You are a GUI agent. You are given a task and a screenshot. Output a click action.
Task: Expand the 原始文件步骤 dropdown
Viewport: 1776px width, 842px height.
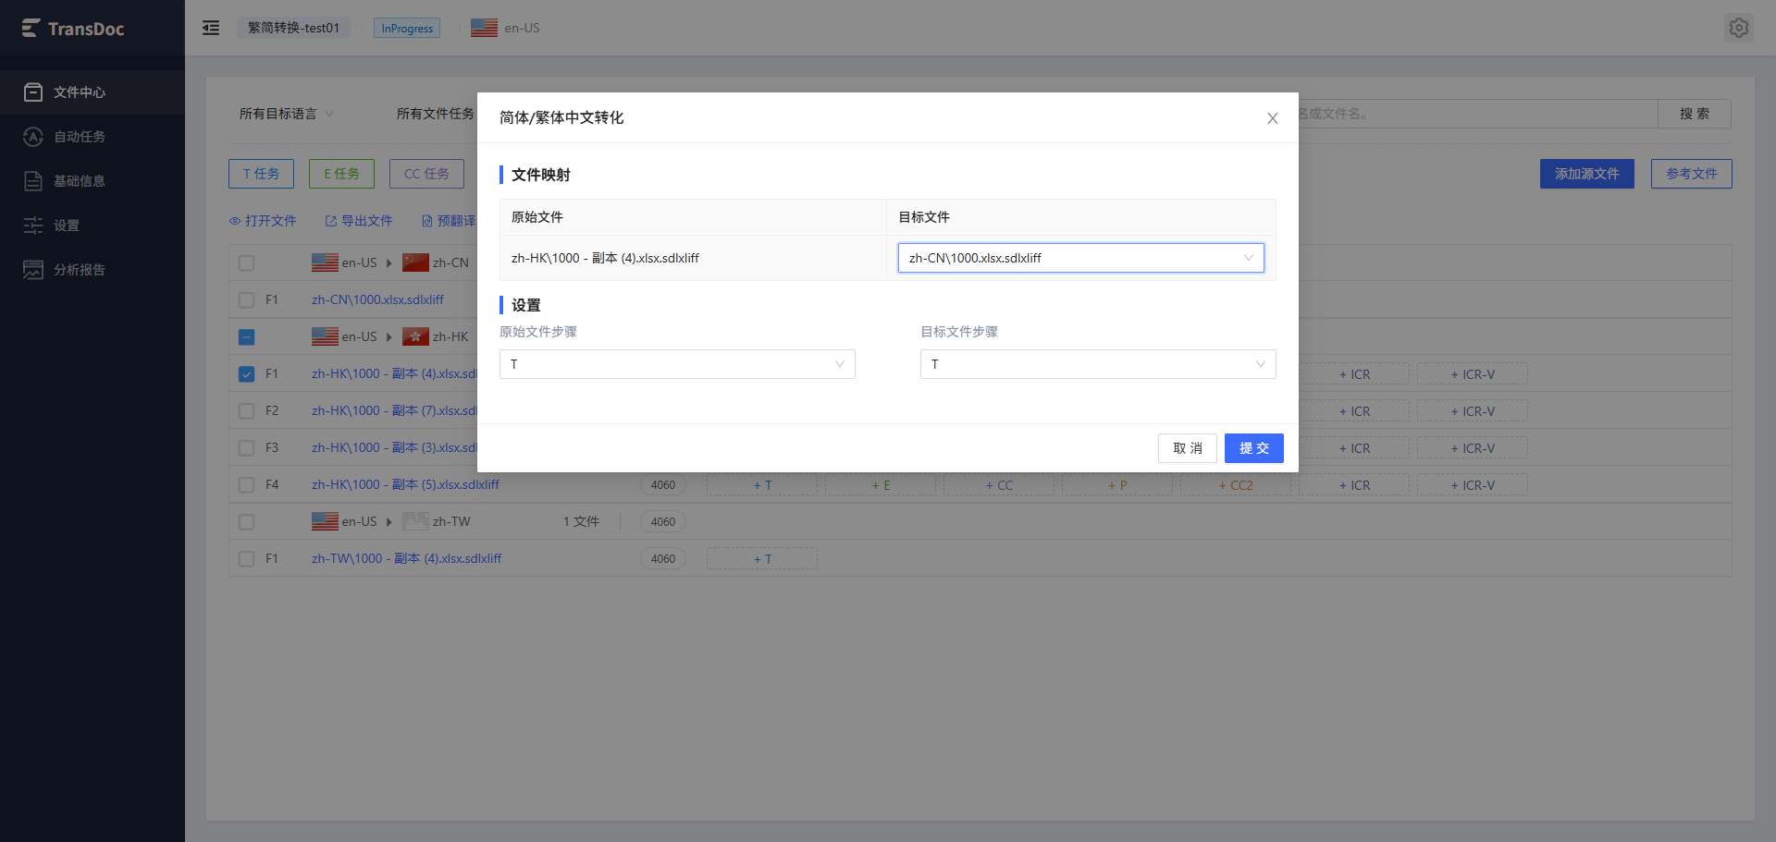pyautogui.click(x=677, y=364)
